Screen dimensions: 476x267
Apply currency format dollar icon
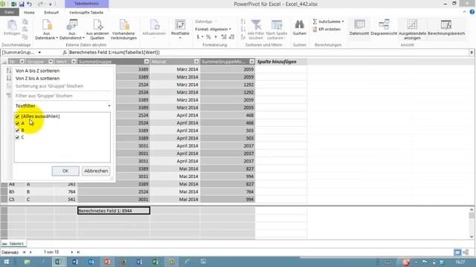tap(198, 37)
